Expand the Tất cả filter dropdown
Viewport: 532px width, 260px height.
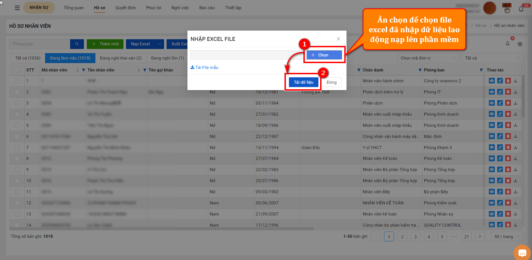click(x=493, y=58)
